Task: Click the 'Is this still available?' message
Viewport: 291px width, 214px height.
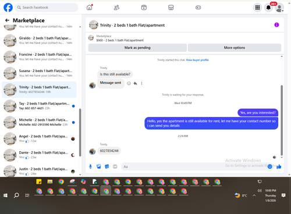Action: click(x=115, y=74)
